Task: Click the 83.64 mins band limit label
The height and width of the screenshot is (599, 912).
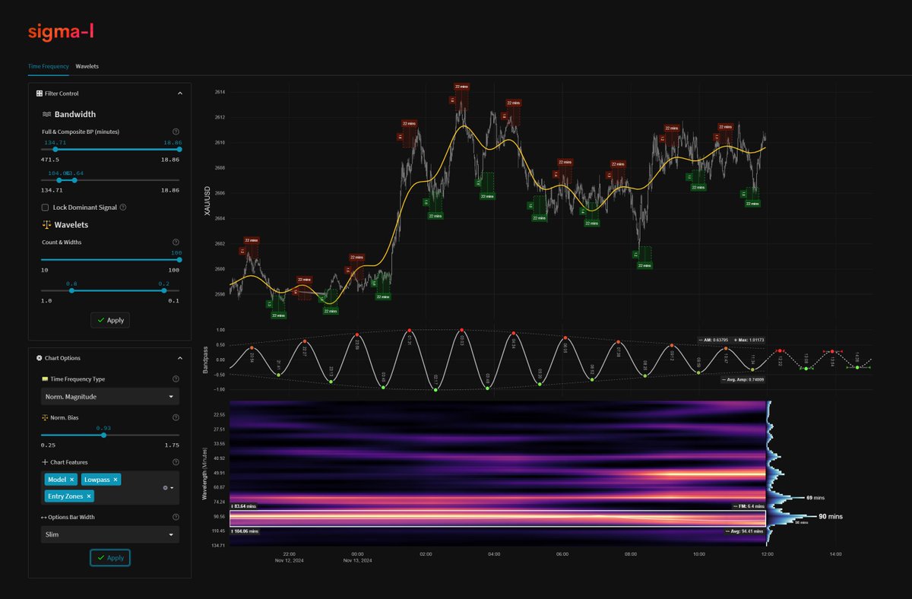Action: [x=243, y=506]
